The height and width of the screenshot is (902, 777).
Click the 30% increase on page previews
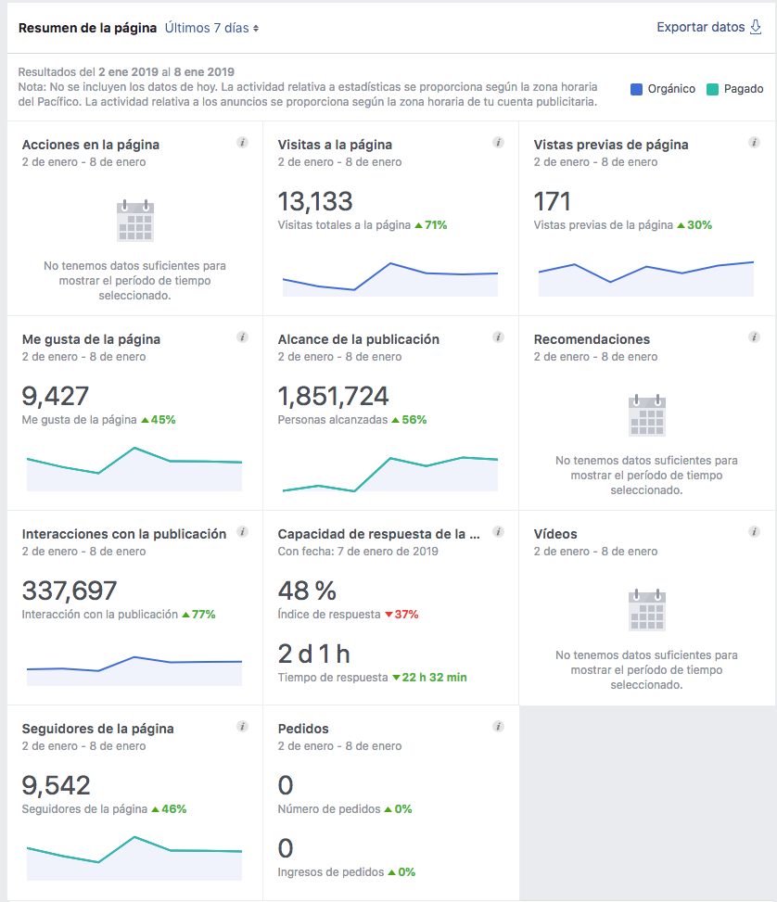pyautogui.click(x=694, y=225)
